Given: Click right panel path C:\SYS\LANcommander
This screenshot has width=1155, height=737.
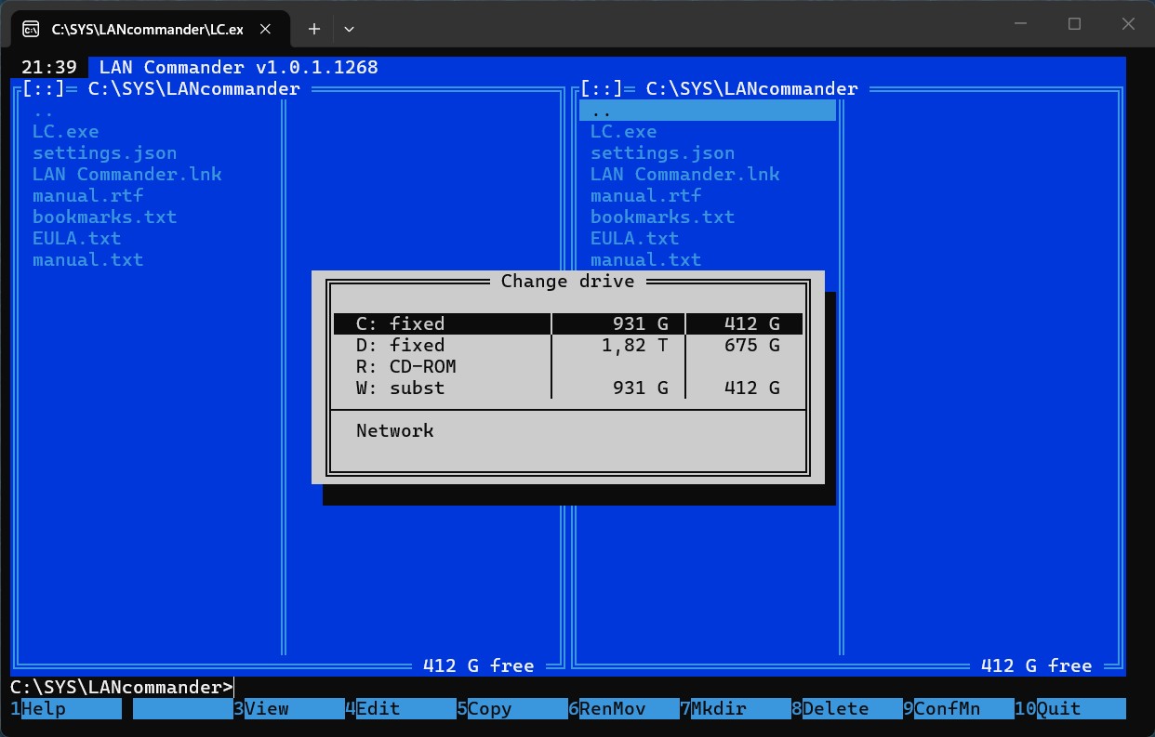Looking at the screenshot, I should click(752, 89).
